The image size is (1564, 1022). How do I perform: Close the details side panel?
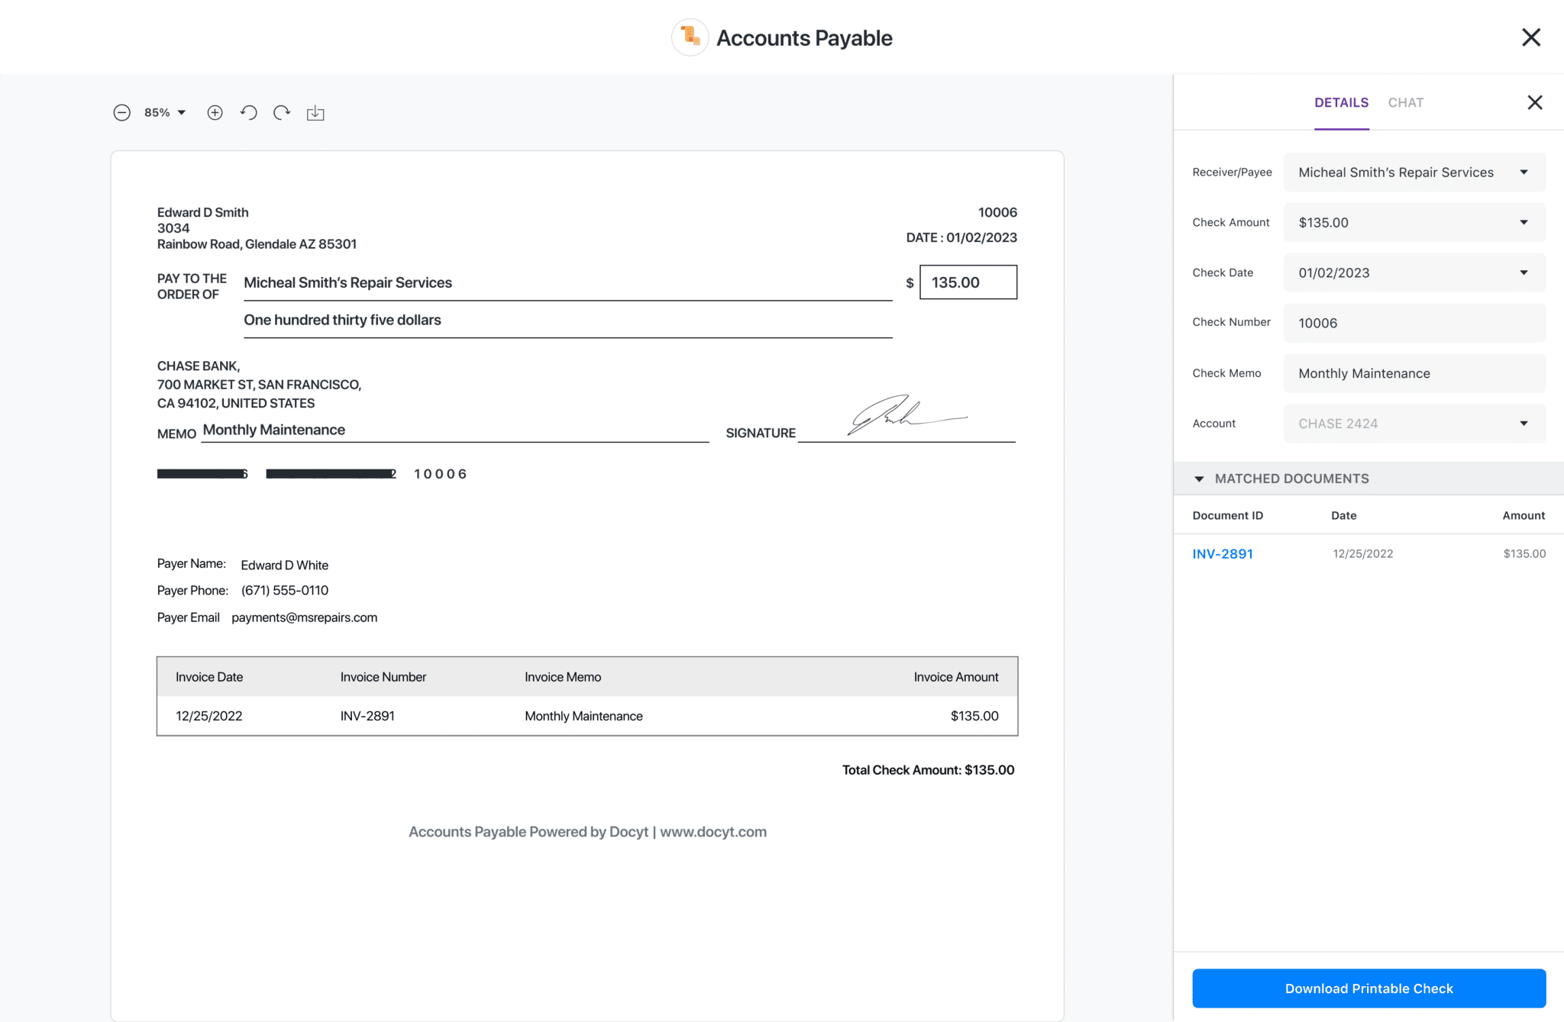[1534, 102]
